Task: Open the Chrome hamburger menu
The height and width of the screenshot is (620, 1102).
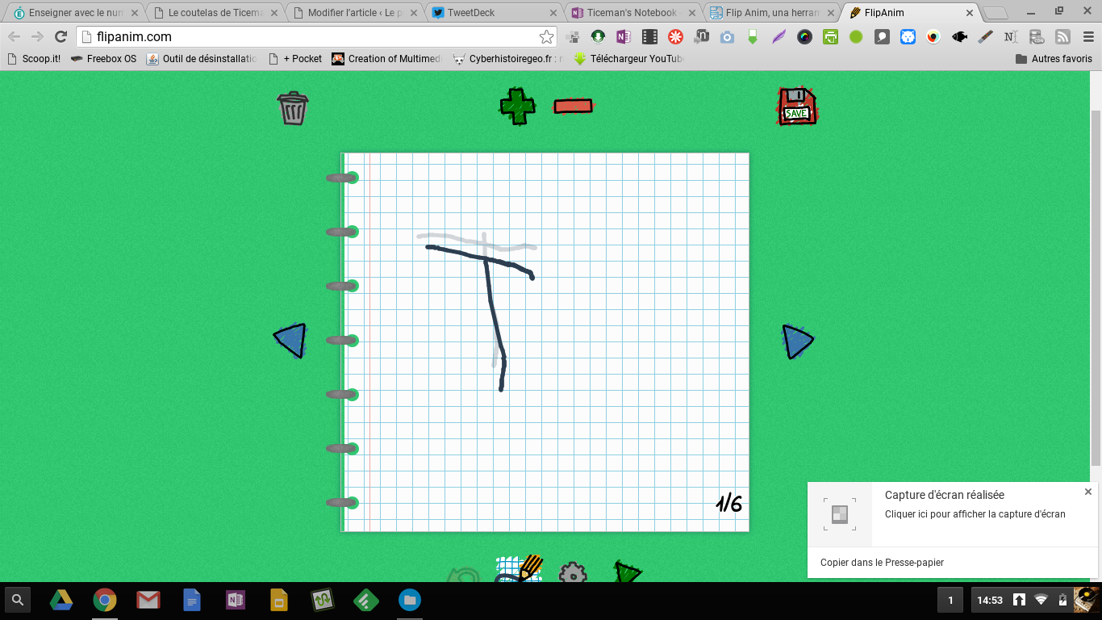Action: pos(1088,36)
